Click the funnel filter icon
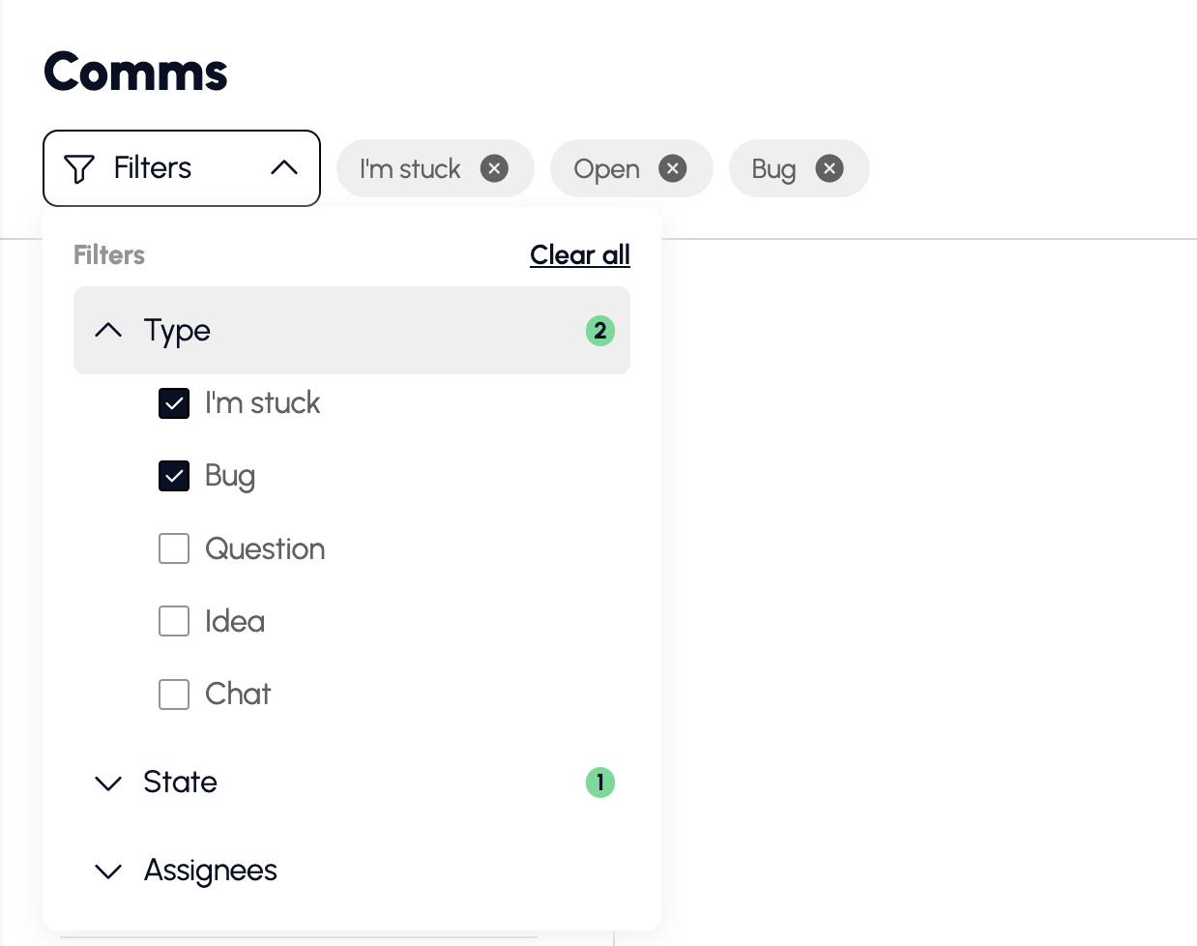 (79, 169)
